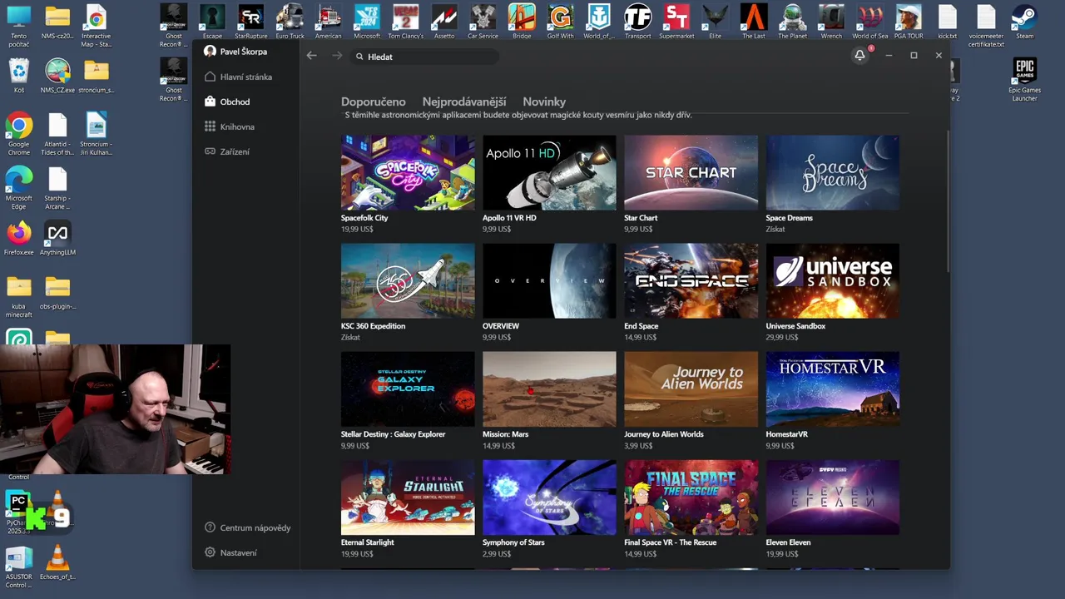This screenshot has height=599, width=1065.
Task: Select AnythingLLM desktop shortcut
Action: [x=57, y=239]
